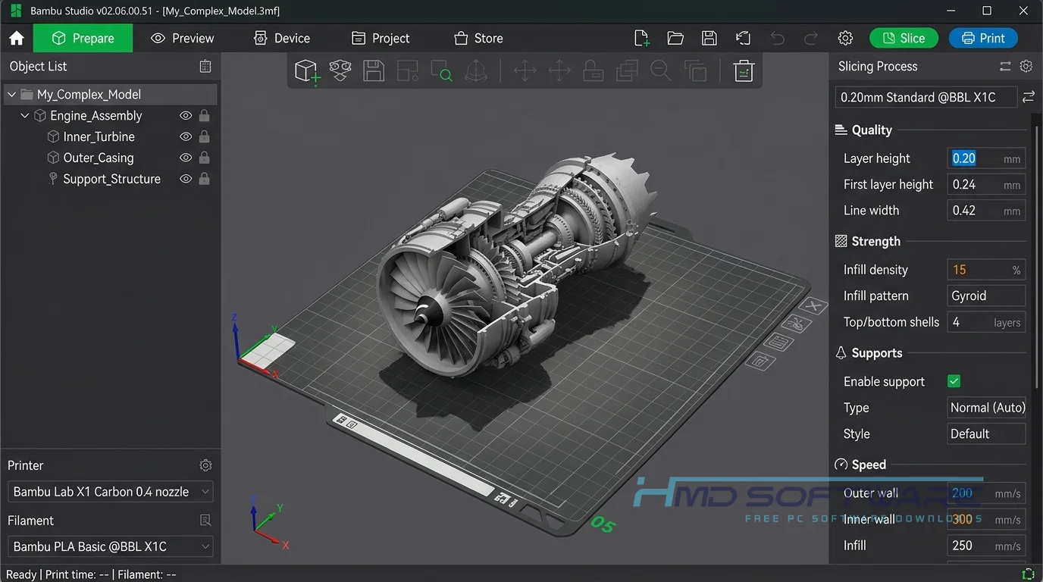The height and width of the screenshot is (582, 1043).
Task: Click the padlock icon in the viewport toolbar
Action: pyautogui.click(x=593, y=71)
